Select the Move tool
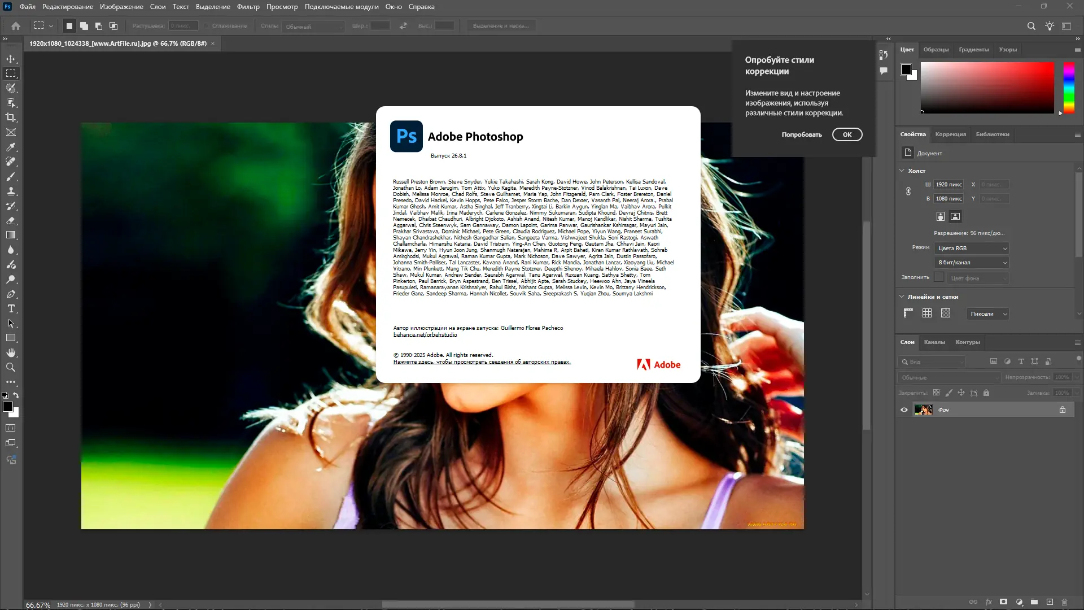Viewport: 1084px width, 610px height. coord(11,59)
